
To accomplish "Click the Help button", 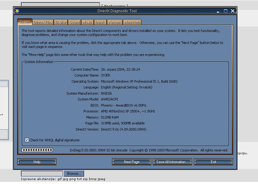I will 37,162.
